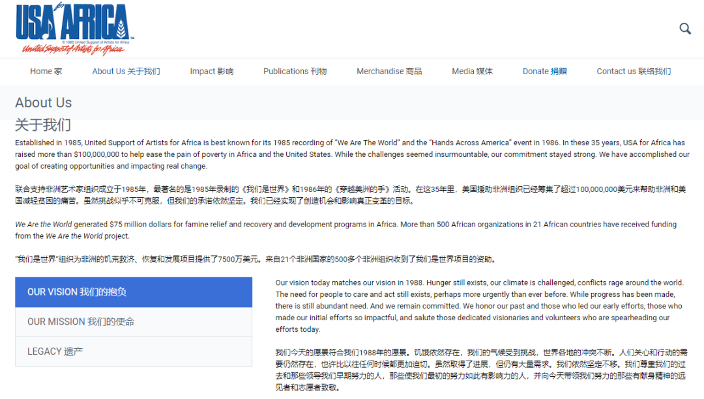Click Chinese paragraph starting 我们今天的愿景
704x399 pixels.
click(x=481, y=370)
